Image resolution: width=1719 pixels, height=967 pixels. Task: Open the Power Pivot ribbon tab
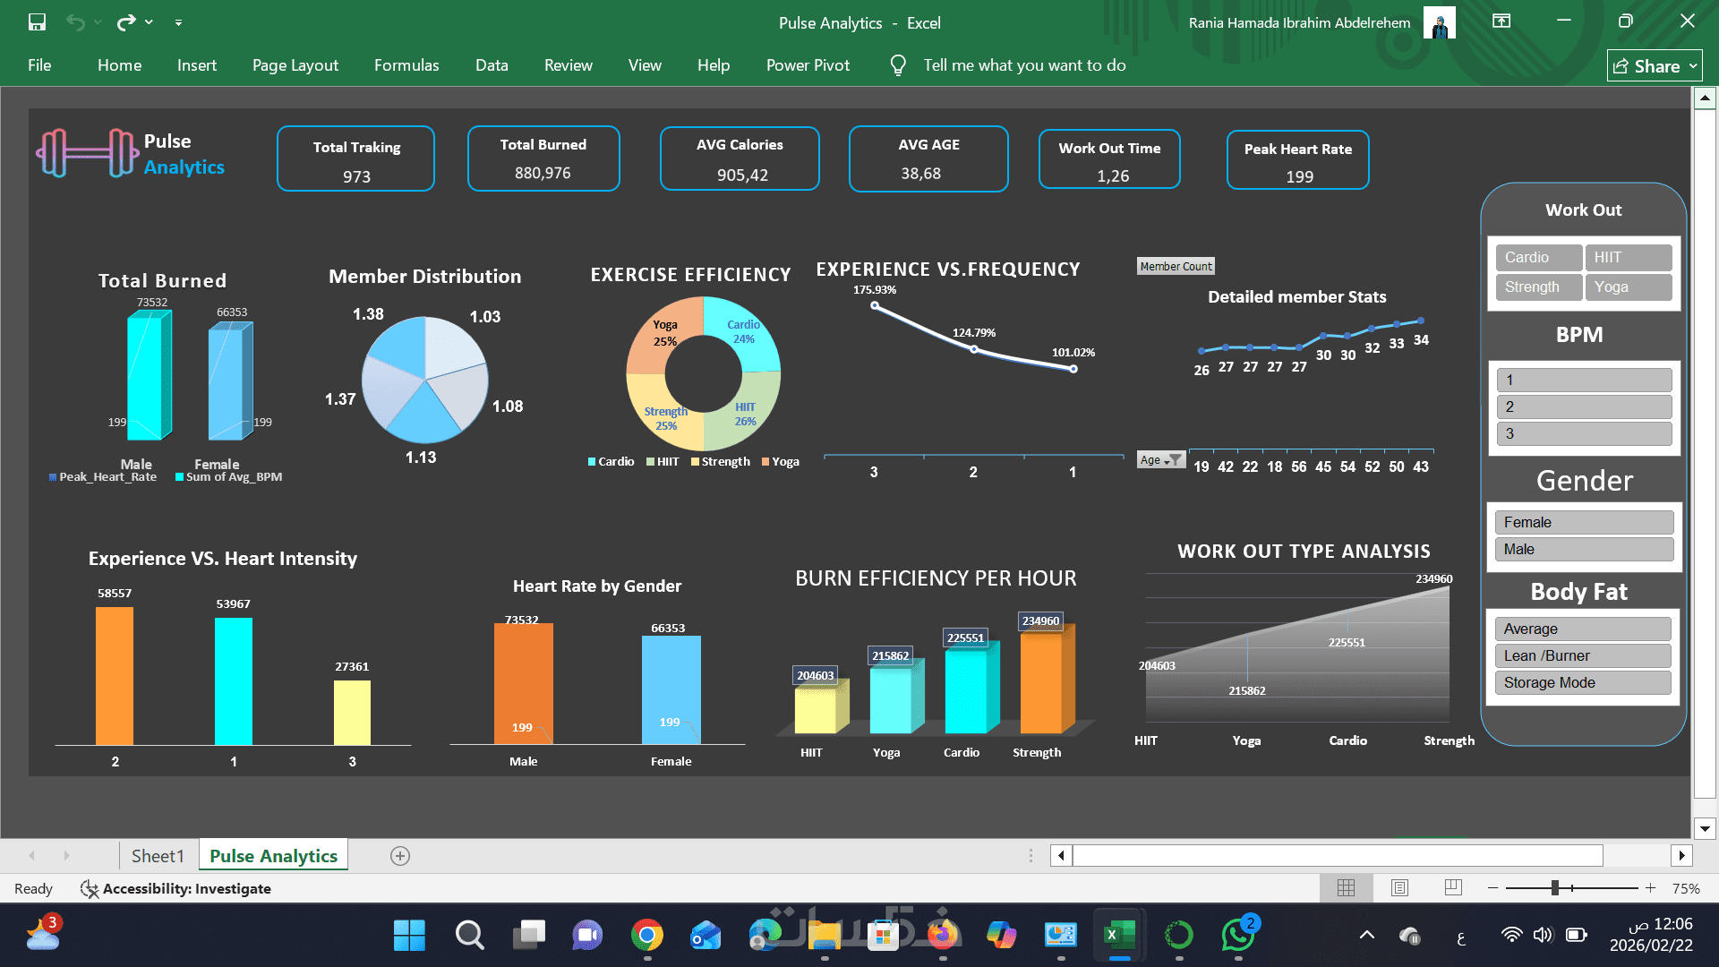(808, 65)
